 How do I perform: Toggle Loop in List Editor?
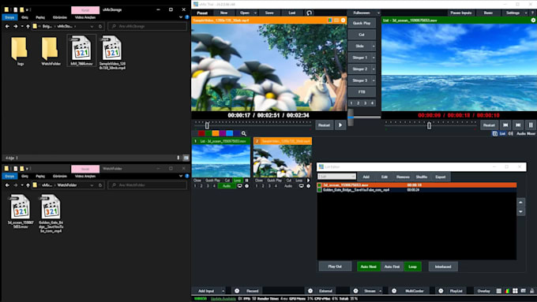(x=413, y=267)
